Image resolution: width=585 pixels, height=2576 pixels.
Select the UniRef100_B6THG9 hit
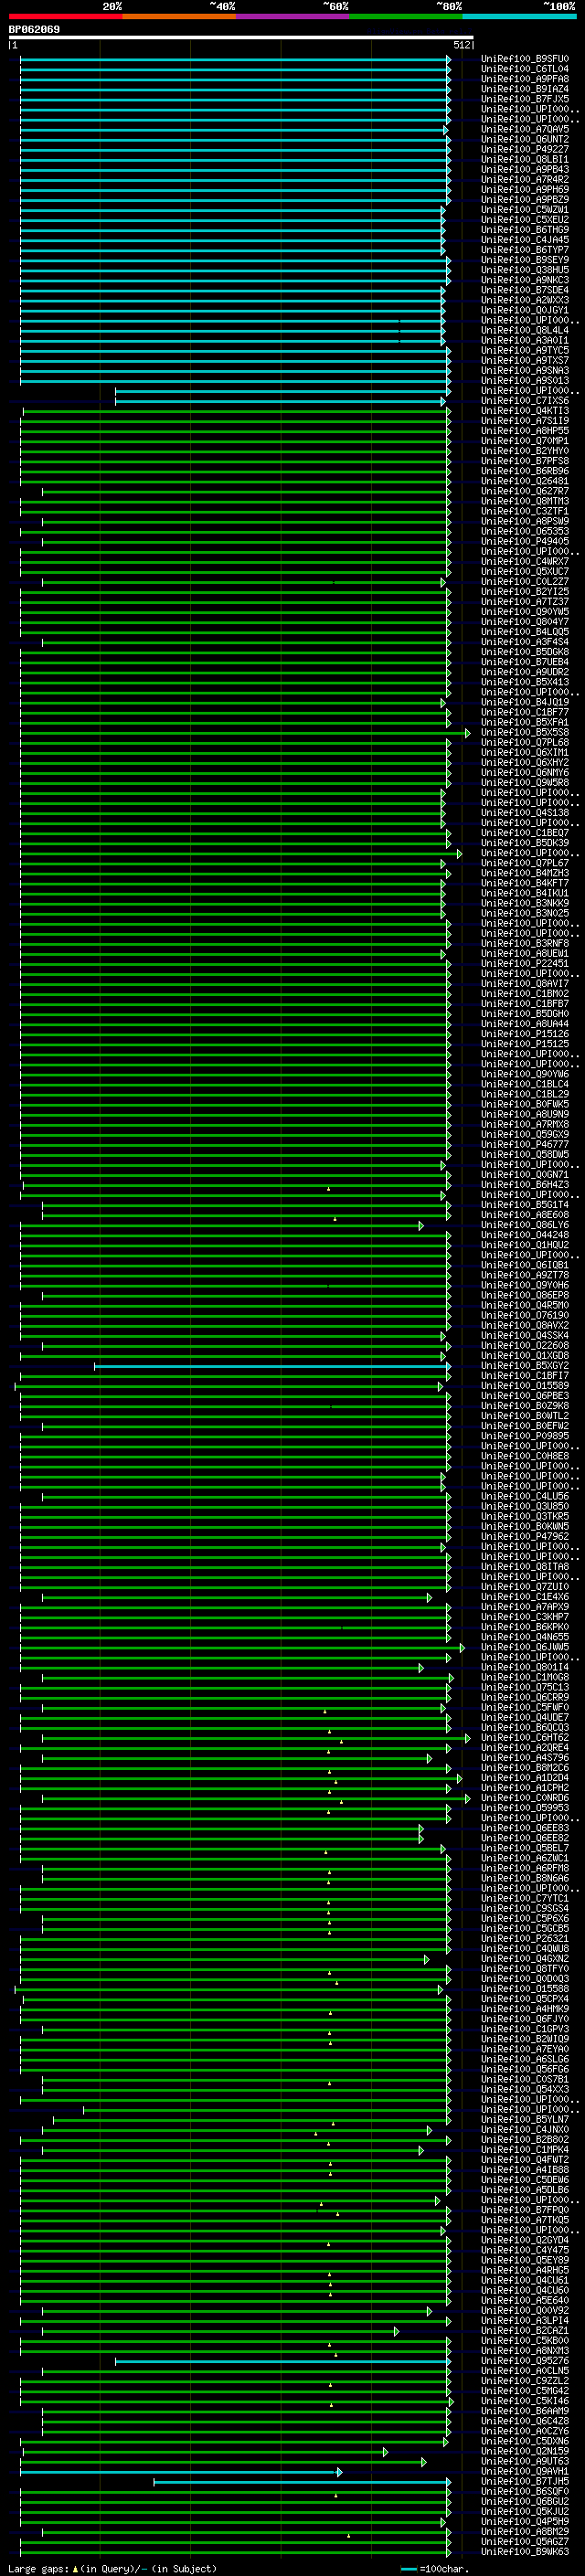tap(524, 230)
